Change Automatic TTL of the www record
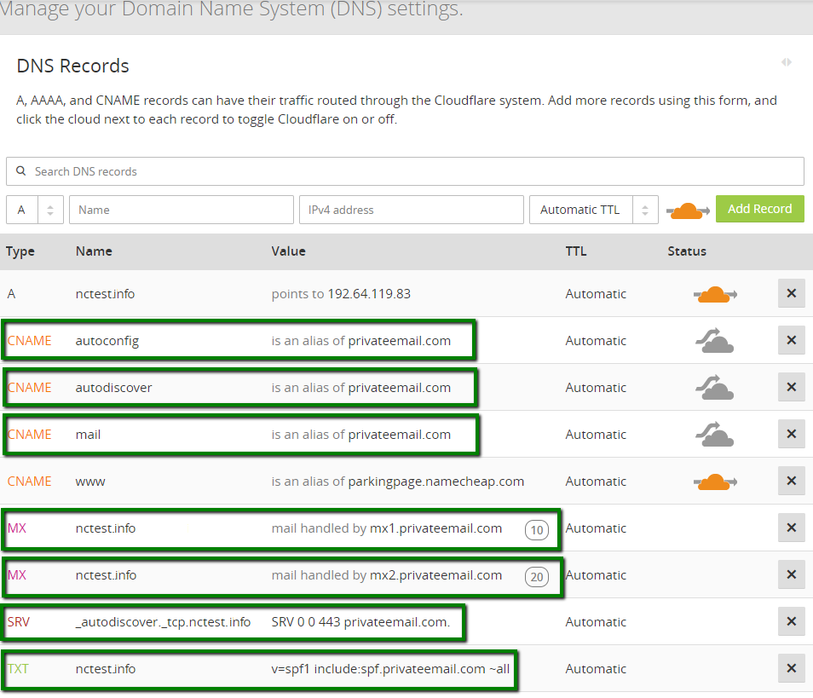Screen dimensions: 813x698 click(596, 482)
